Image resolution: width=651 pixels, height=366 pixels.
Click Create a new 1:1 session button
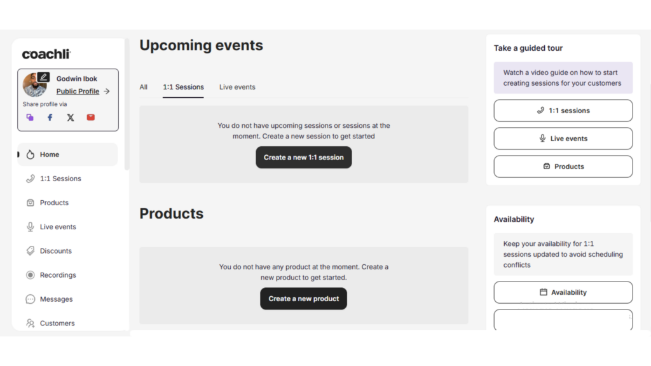point(303,158)
